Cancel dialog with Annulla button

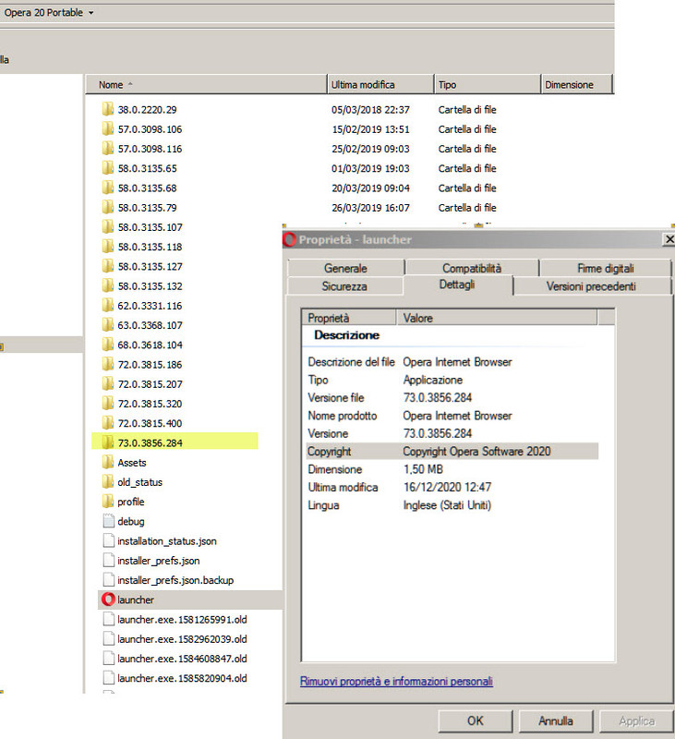555,721
